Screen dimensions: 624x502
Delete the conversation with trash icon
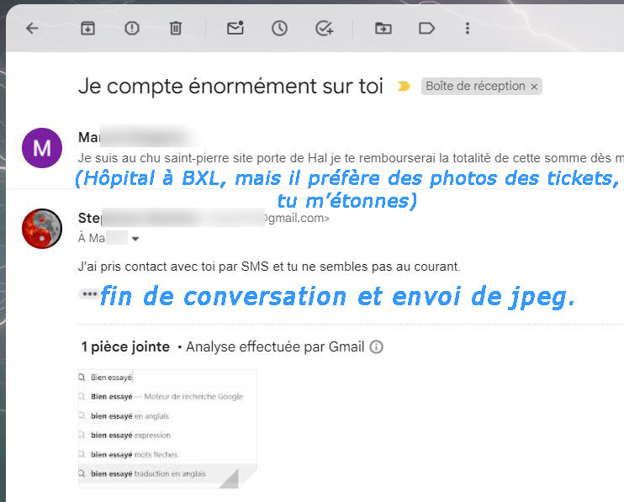pyautogui.click(x=176, y=28)
